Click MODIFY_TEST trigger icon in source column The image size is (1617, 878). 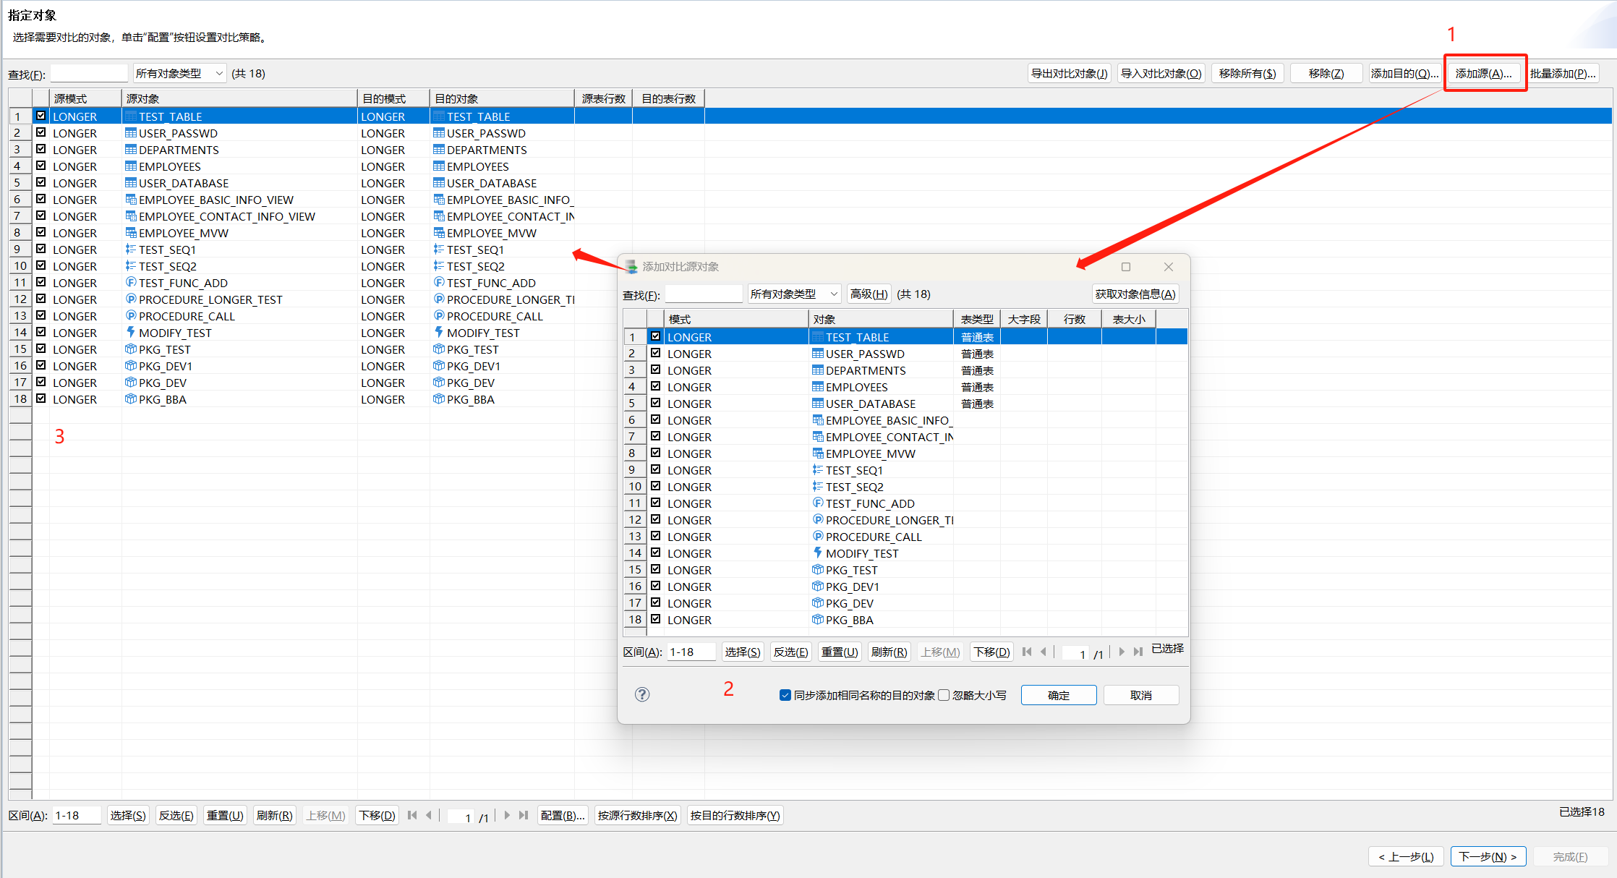coord(131,333)
